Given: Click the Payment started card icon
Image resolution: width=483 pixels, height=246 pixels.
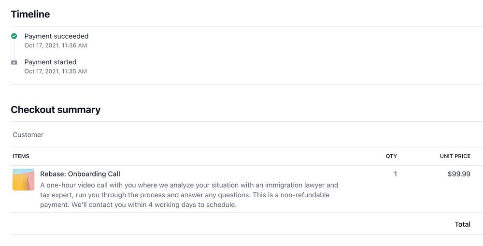Looking at the screenshot, I should point(14,62).
